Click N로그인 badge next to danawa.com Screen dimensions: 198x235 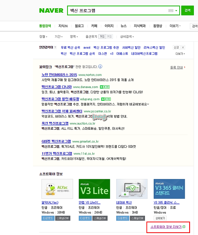[x=105, y=87]
